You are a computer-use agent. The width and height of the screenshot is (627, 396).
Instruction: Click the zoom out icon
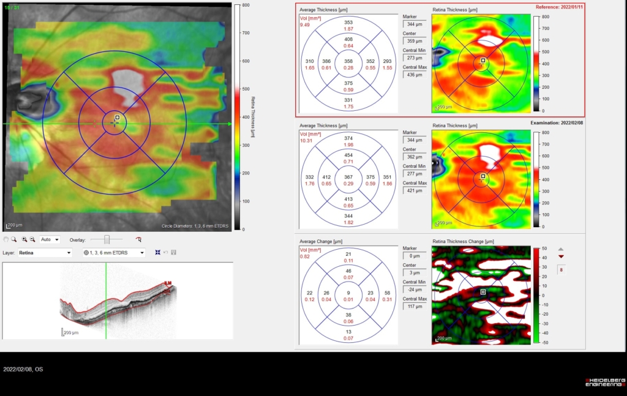pyautogui.click(x=32, y=240)
